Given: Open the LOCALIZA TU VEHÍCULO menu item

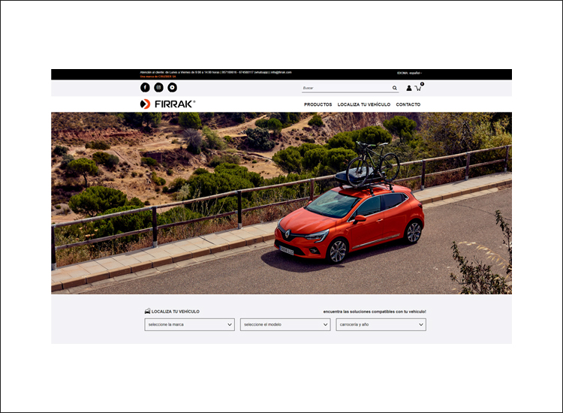Looking at the screenshot, I should pyautogui.click(x=363, y=104).
